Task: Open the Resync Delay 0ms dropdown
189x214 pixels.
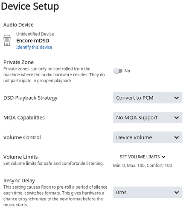Action: click(x=148, y=192)
